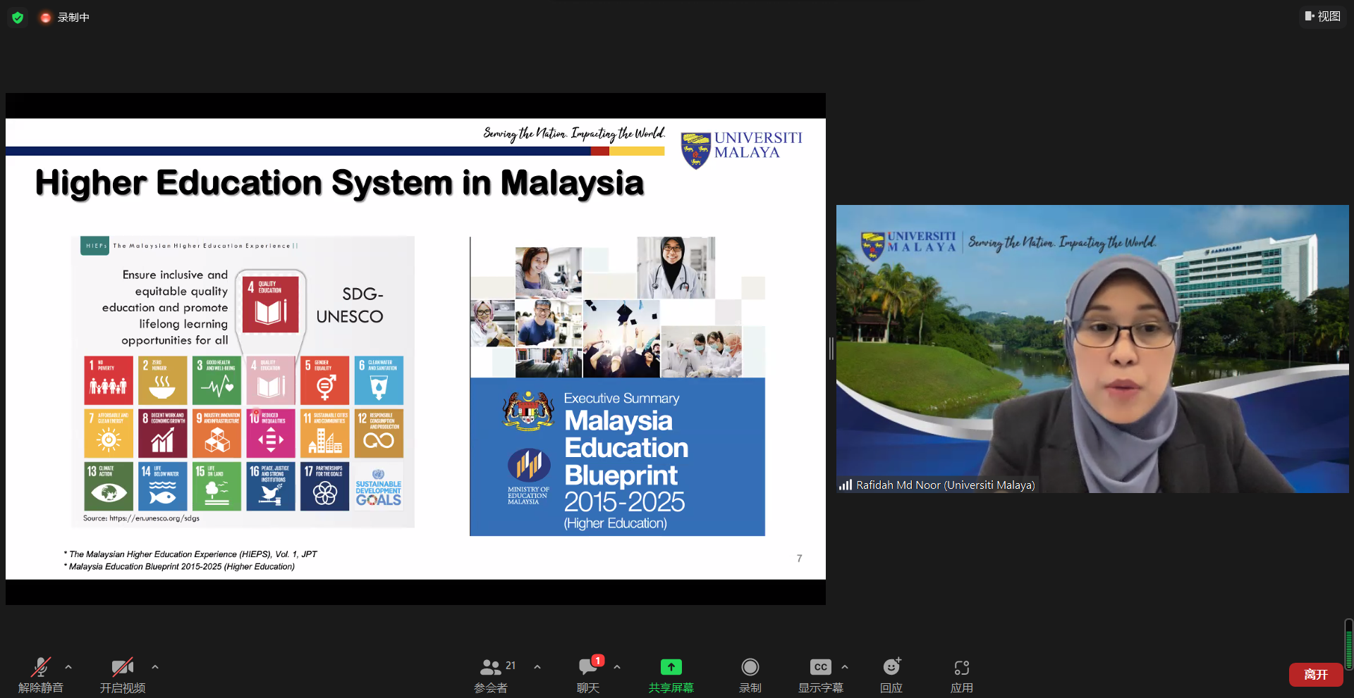Click the graduates photo in the Blueprint collage
This screenshot has width=1354, height=698.
coord(621,339)
